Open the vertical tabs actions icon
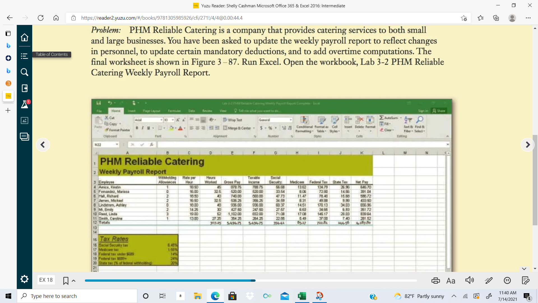 8,34
